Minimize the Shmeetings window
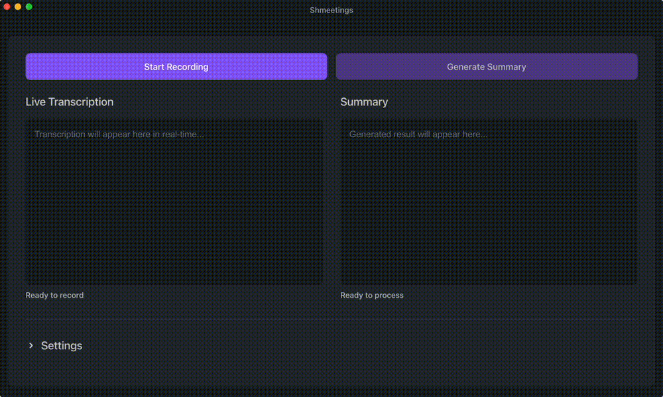Screen dimensions: 663x397 pos(18,6)
